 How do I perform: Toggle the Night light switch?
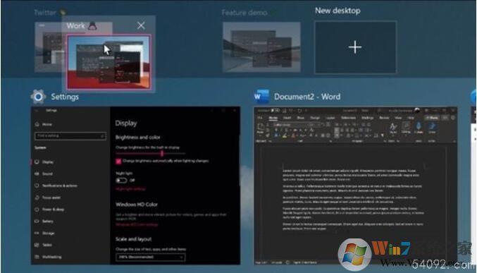click(x=121, y=181)
